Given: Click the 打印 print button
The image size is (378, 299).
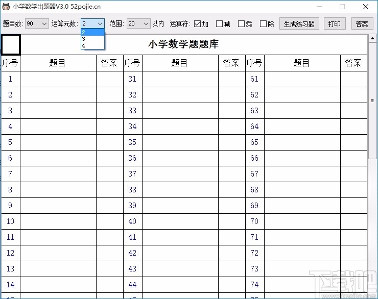Looking at the screenshot, I should (335, 23).
